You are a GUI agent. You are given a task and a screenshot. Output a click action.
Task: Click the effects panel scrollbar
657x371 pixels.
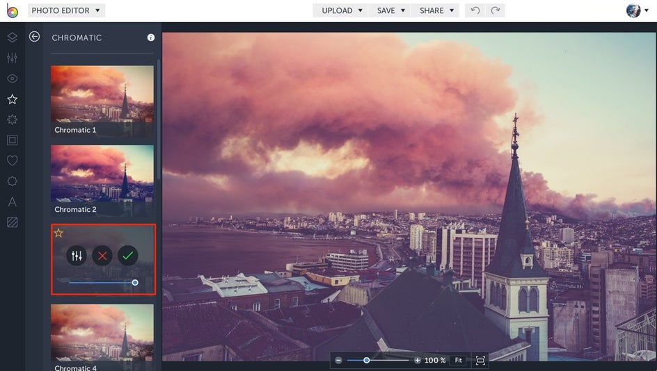pyautogui.click(x=159, y=119)
